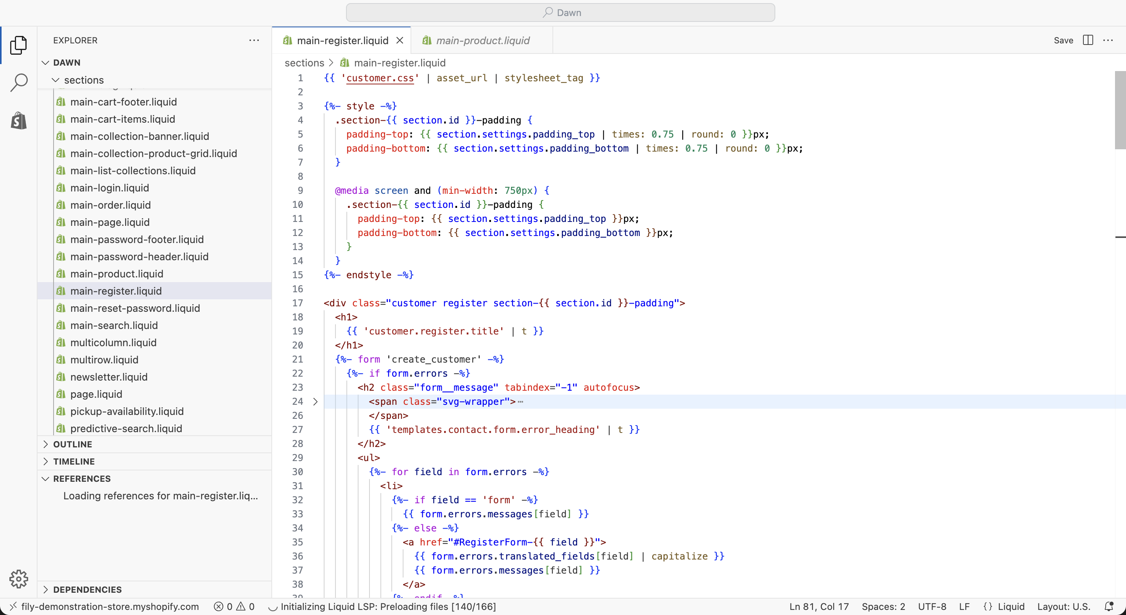Click the Dawn command search bar

tap(560, 13)
